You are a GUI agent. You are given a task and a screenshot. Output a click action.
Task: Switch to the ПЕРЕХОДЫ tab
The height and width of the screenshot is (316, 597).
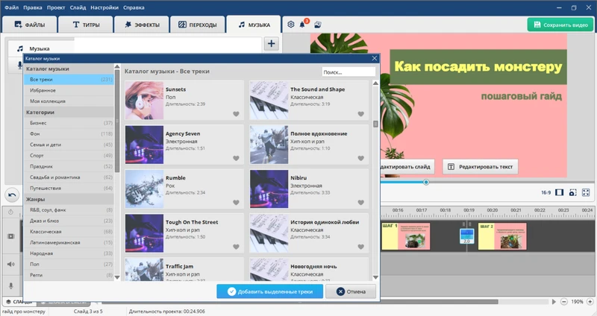coord(198,25)
